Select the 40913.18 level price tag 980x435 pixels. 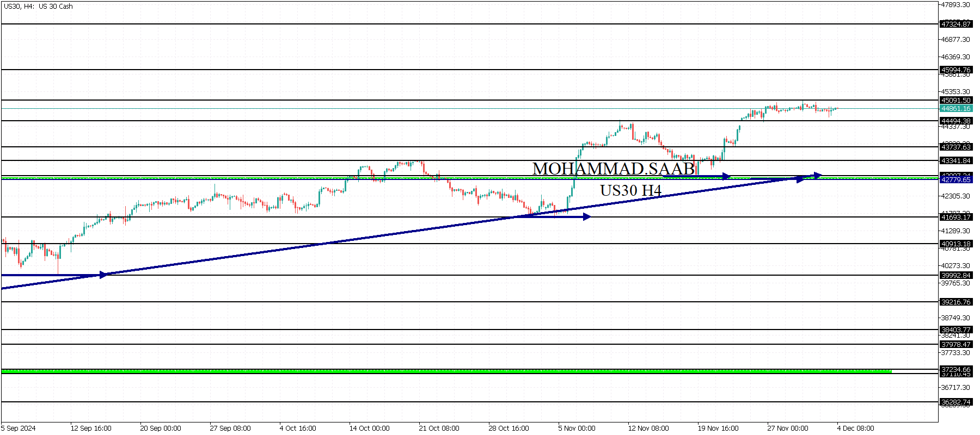tap(956, 244)
